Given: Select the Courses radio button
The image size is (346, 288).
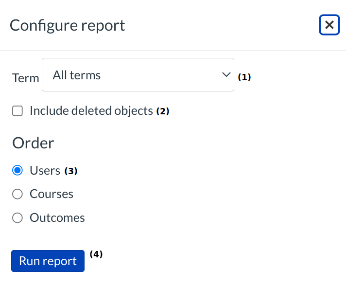Looking at the screenshot, I should [17, 194].
